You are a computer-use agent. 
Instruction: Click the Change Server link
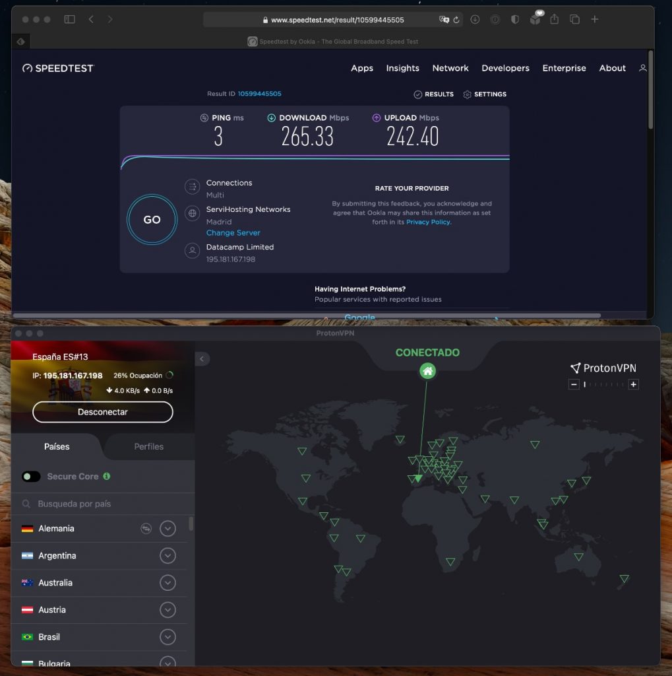click(233, 233)
